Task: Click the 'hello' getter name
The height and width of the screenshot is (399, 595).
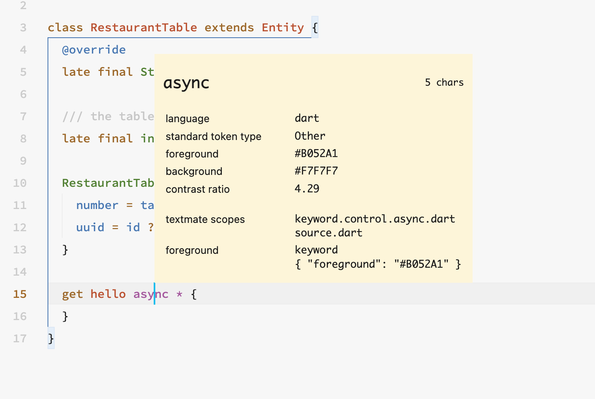Action: pos(108,294)
